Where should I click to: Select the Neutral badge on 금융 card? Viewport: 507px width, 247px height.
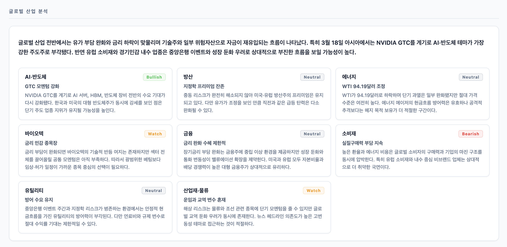pos(312,134)
